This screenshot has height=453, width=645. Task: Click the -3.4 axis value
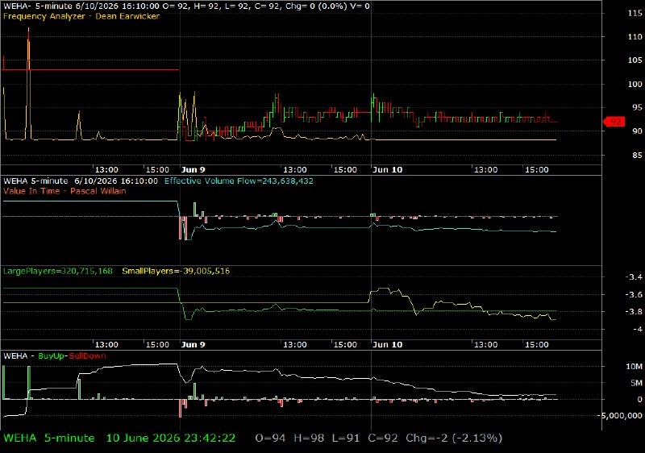click(x=634, y=277)
